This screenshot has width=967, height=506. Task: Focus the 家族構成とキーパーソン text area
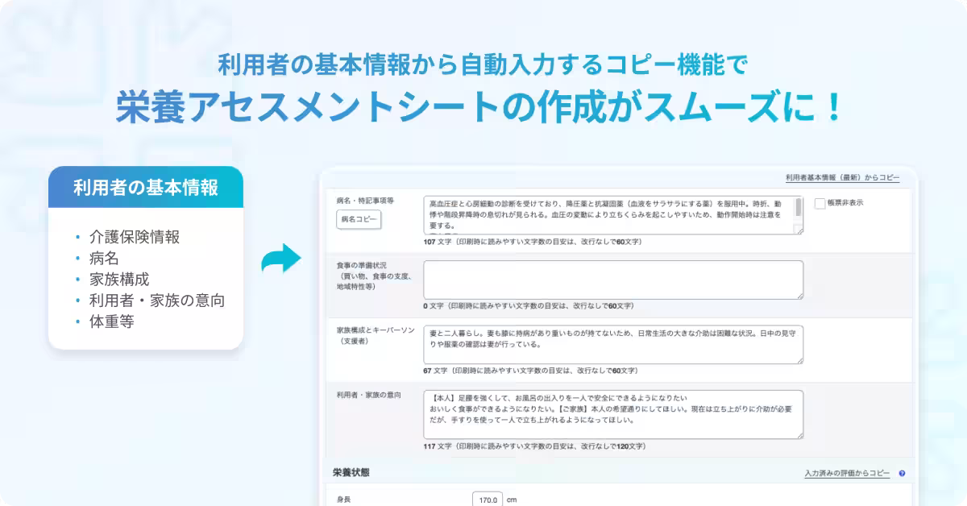coord(613,345)
